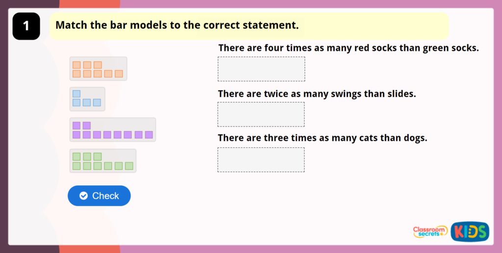Click the Check button
The width and height of the screenshot is (502, 253).
click(x=99, y=196)
